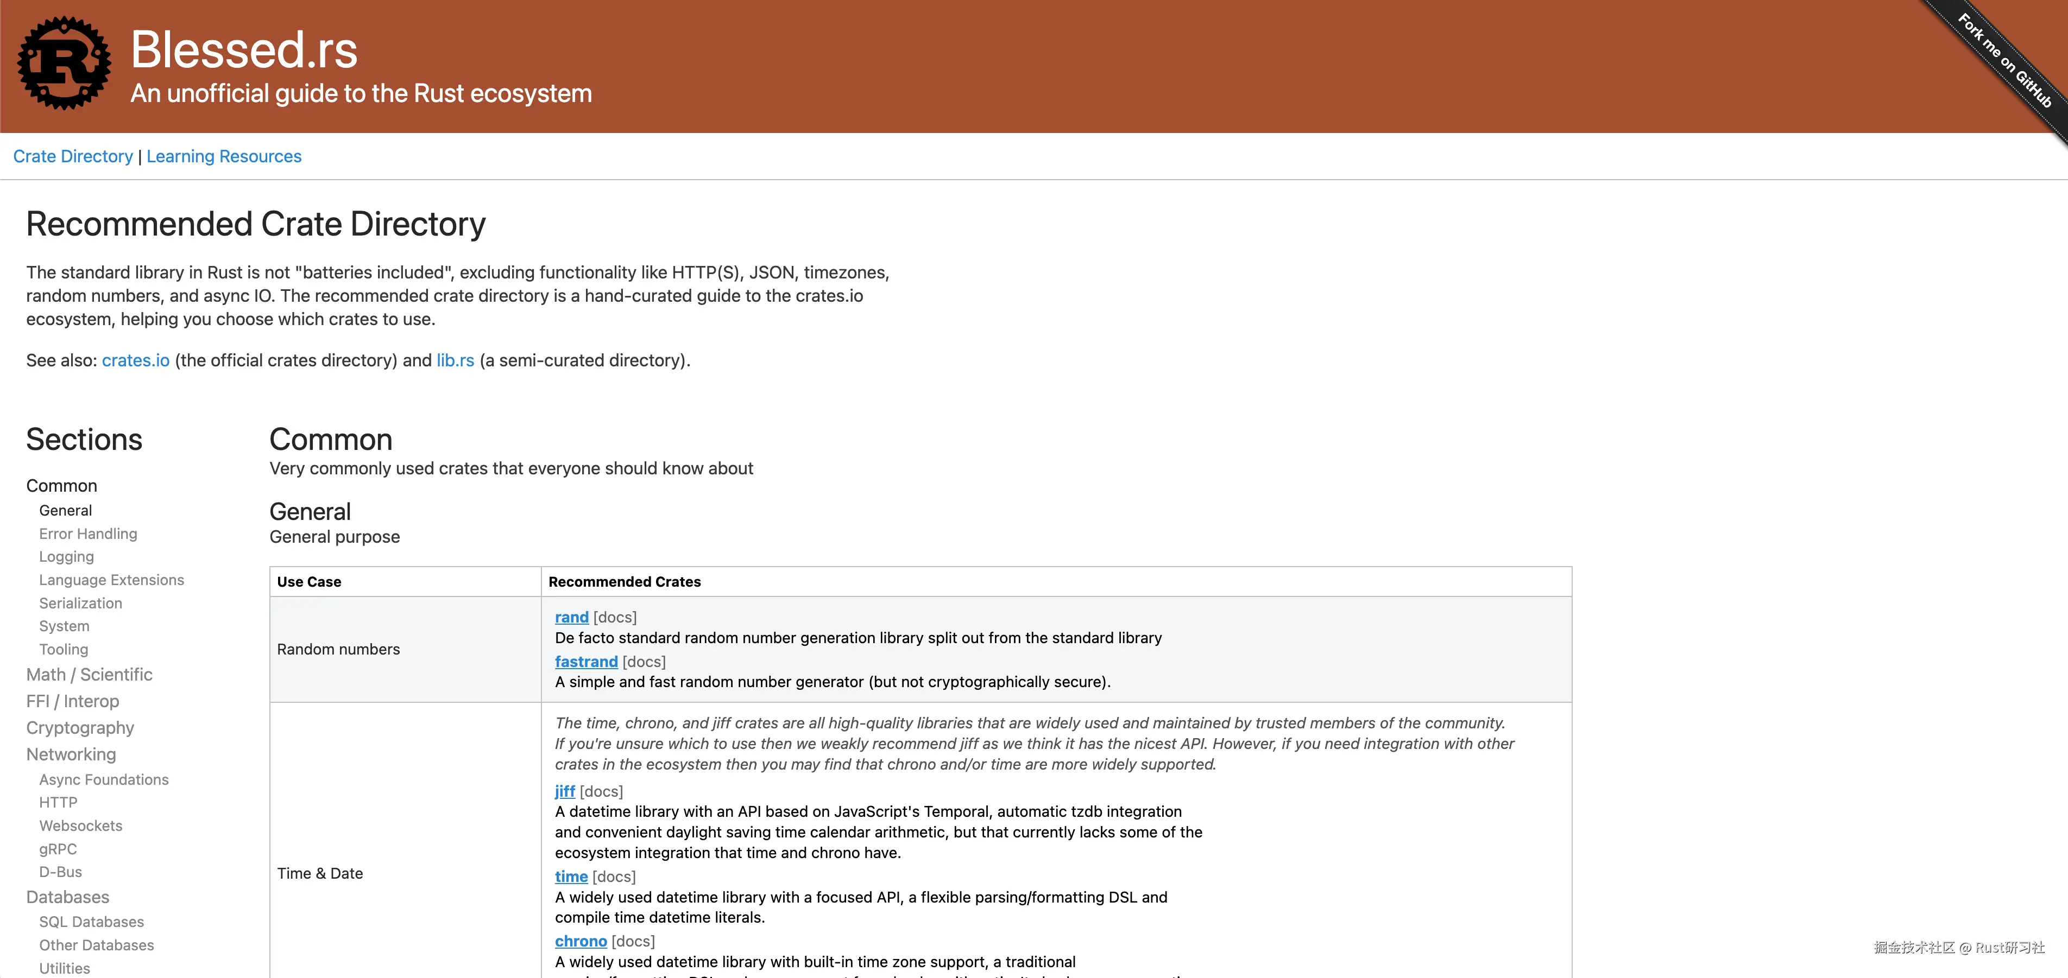2068x978 pixels.
Task: Go to Serialization in the sidebar
Action: click(81, 604)
